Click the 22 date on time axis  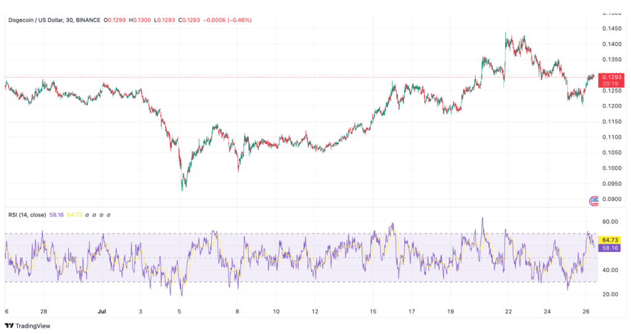pos(508,311)
